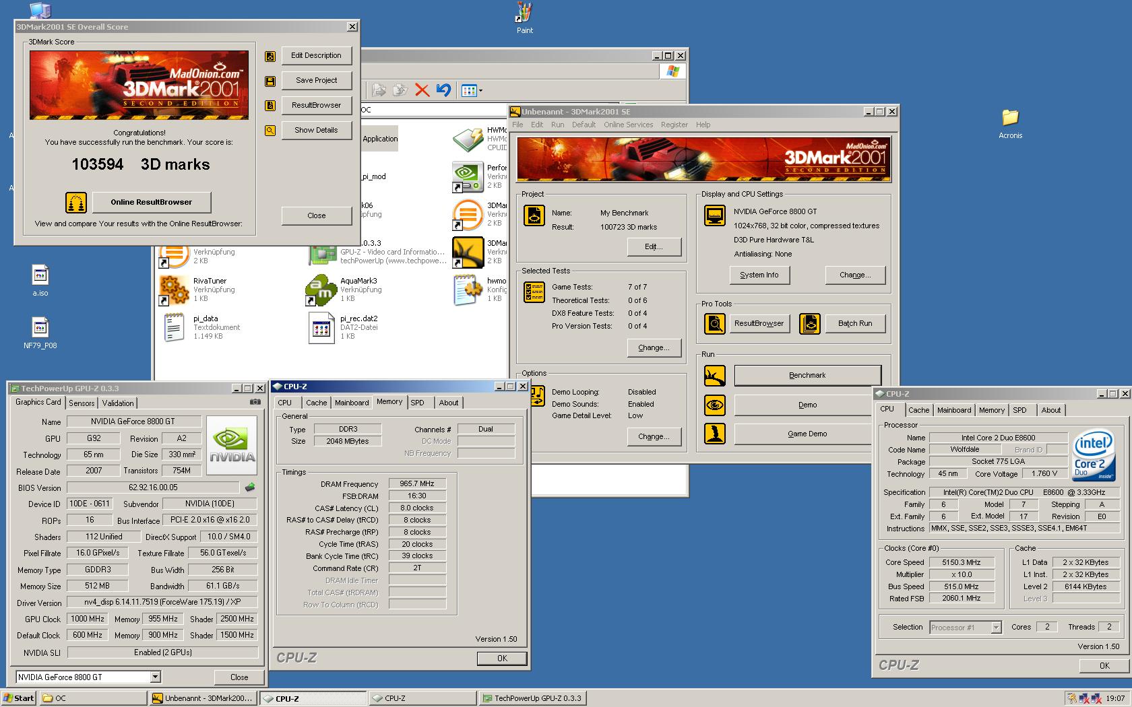
Task: Click the GPU-Z screenshot camera icon
Action: [255, 402]
